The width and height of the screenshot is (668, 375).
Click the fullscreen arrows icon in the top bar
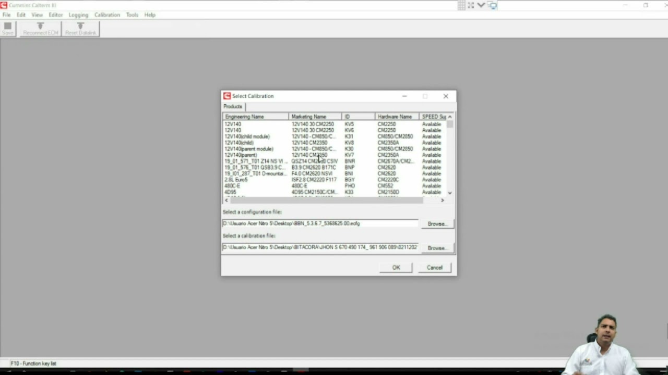click(471, 5)
